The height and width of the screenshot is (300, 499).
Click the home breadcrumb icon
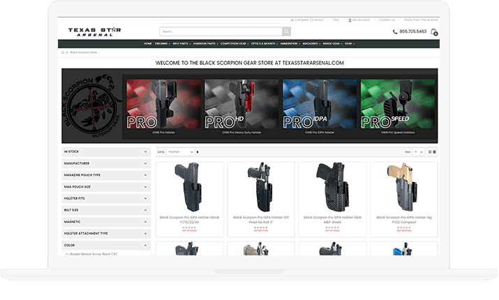coord(63,52)
